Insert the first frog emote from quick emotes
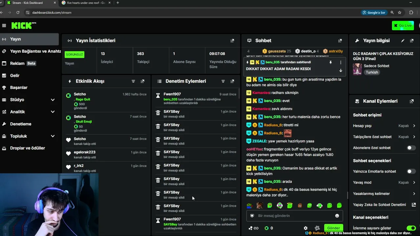Viewport: 420px width, 236px height. click(x=249, y=206)
